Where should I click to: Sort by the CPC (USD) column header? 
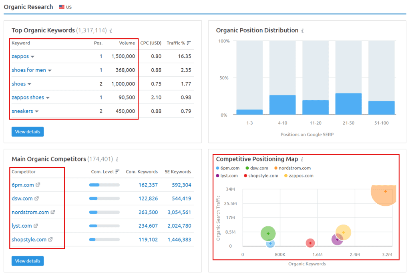151,43
